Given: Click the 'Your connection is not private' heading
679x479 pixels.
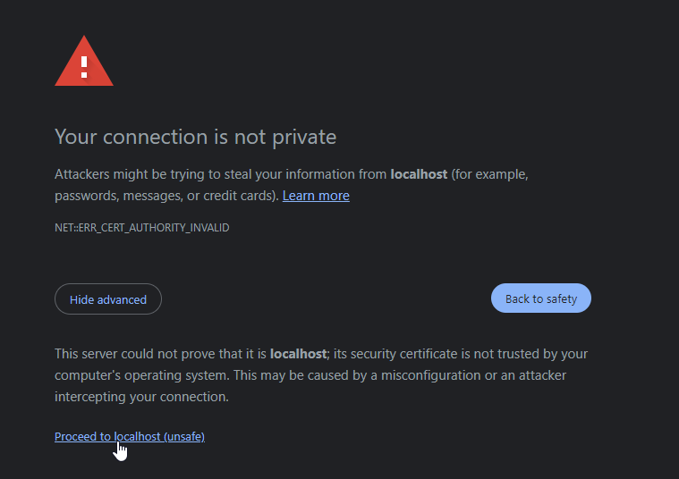Looking at the screenshot, I should pos(195,137).
